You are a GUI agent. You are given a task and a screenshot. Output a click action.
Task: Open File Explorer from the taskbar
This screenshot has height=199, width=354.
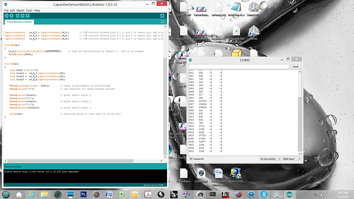coord(44,194)
